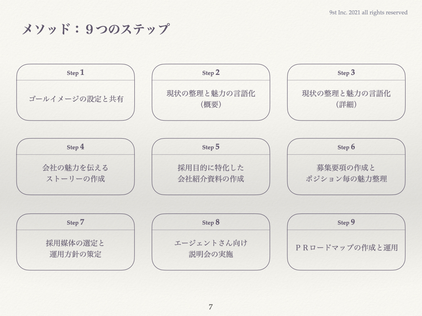This screenshot has height=316, width=422.
Task: Select the Step 1 header label
Action: (x=75, y=73)
